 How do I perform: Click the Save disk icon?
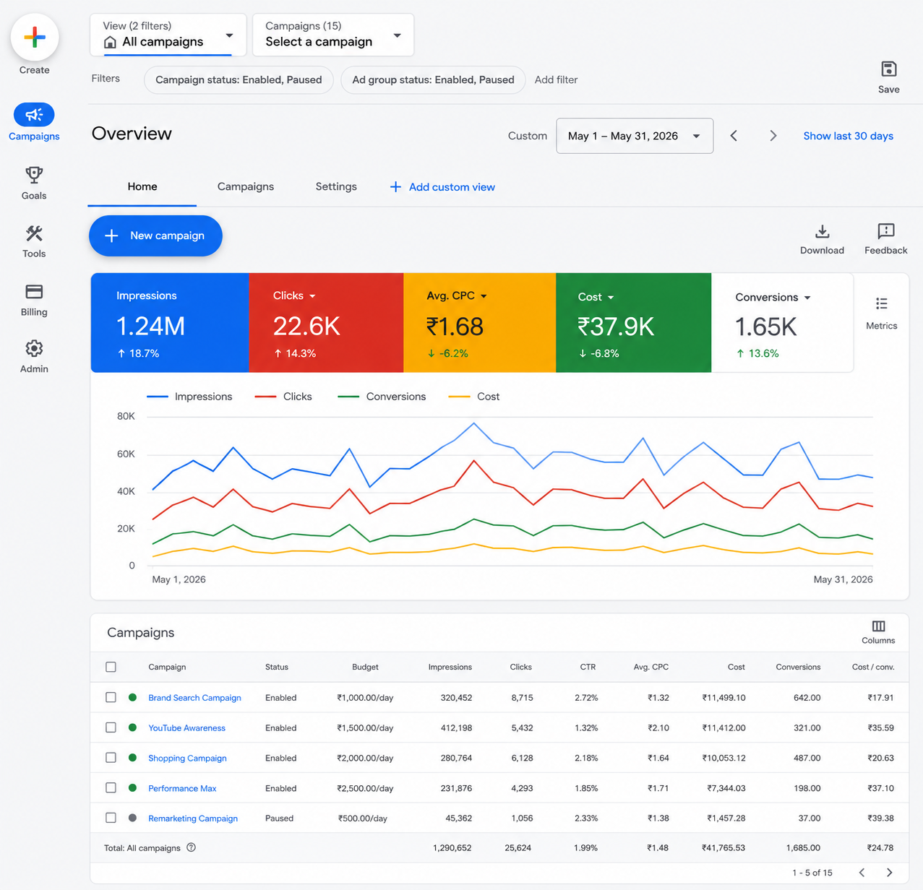click(889, 69)
